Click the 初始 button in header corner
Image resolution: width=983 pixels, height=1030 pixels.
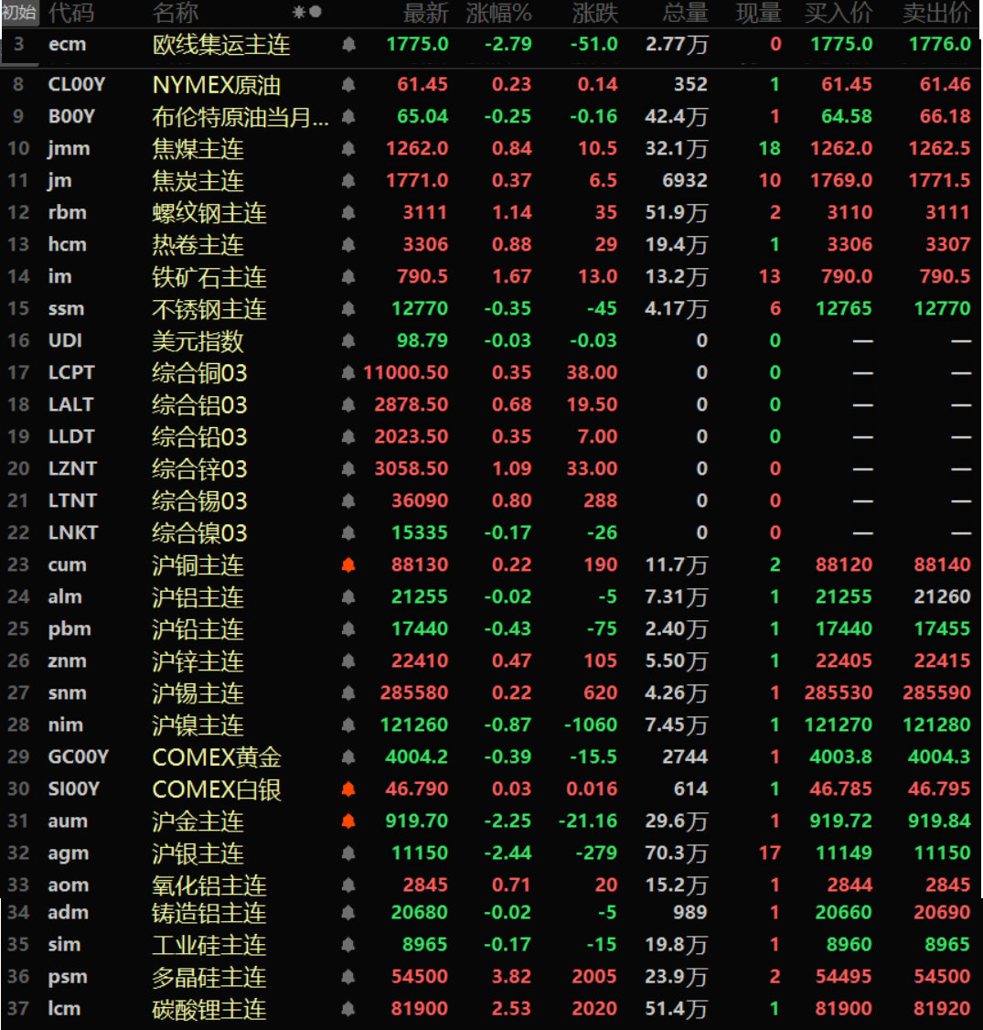tap(19, 13)
